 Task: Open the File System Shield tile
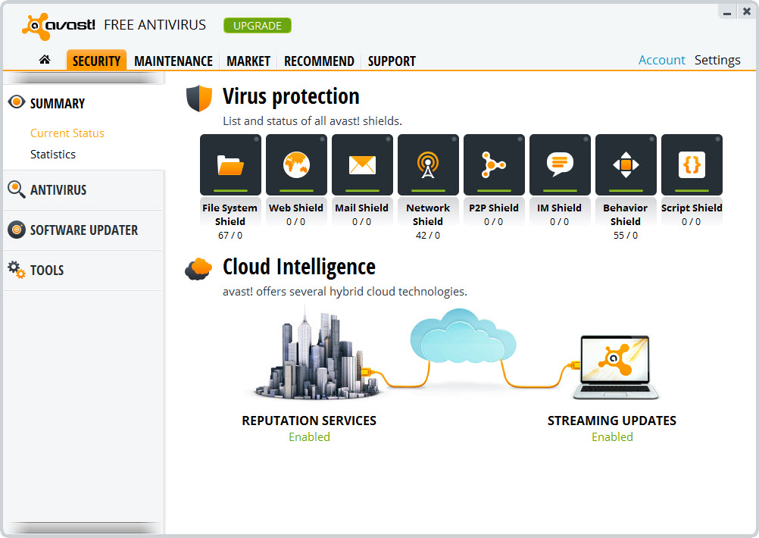point(230,164)
